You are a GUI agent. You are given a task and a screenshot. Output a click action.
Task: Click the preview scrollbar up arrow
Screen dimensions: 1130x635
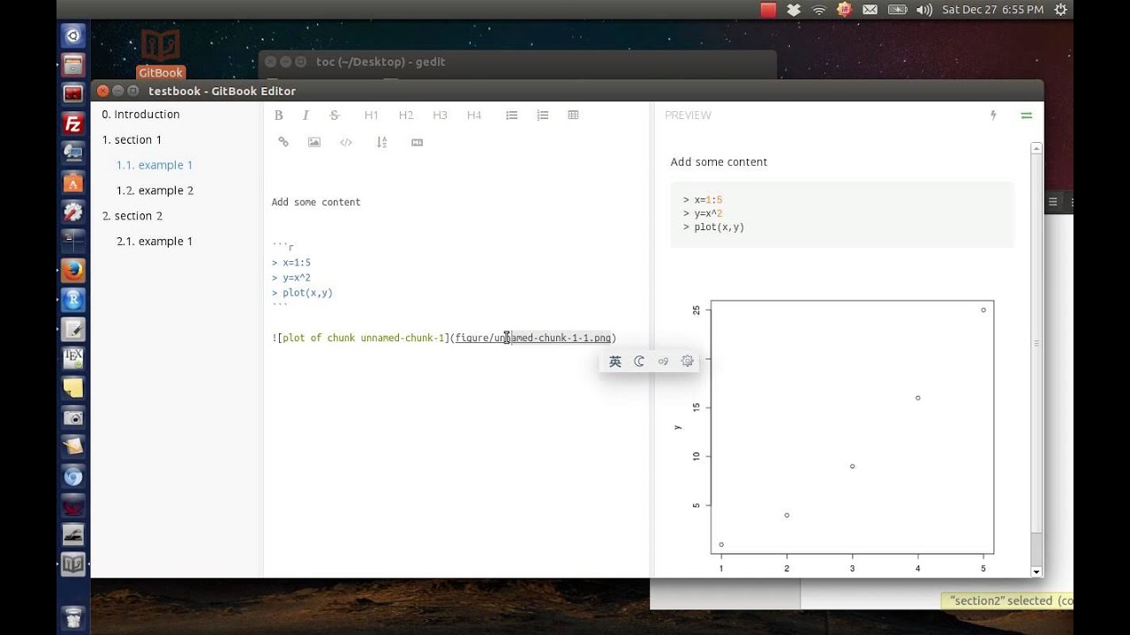(1036, 149)
